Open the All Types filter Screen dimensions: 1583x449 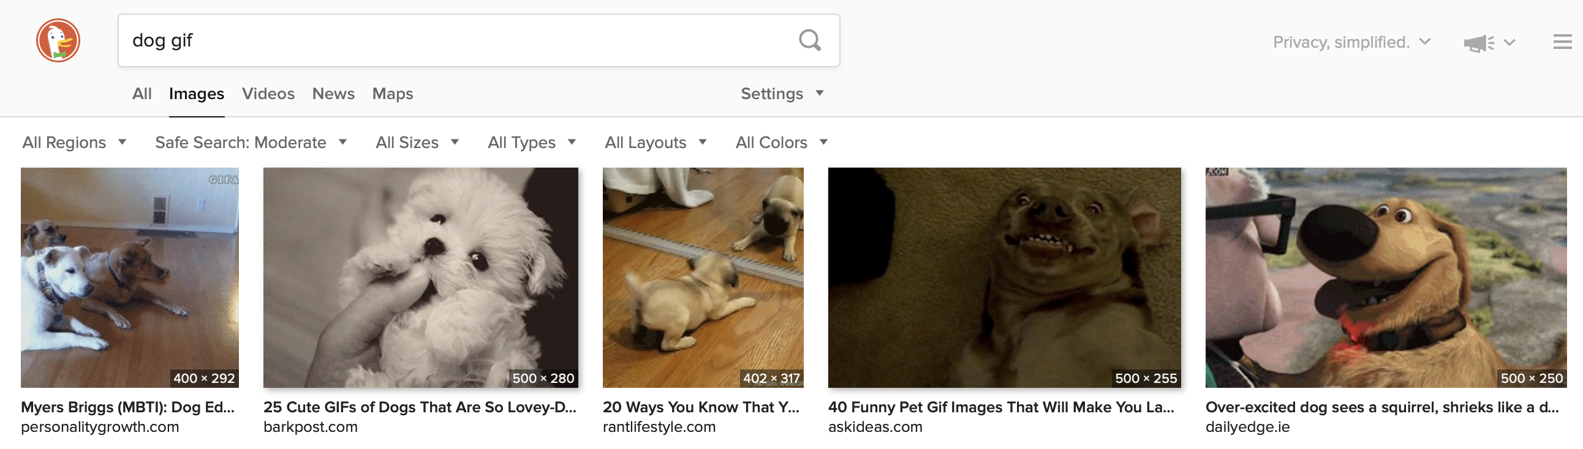pyautogui.click(x=531, y=143)
